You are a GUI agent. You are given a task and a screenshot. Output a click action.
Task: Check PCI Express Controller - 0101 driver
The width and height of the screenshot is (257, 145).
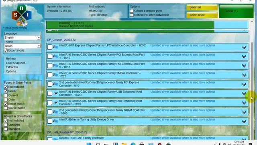49,84
